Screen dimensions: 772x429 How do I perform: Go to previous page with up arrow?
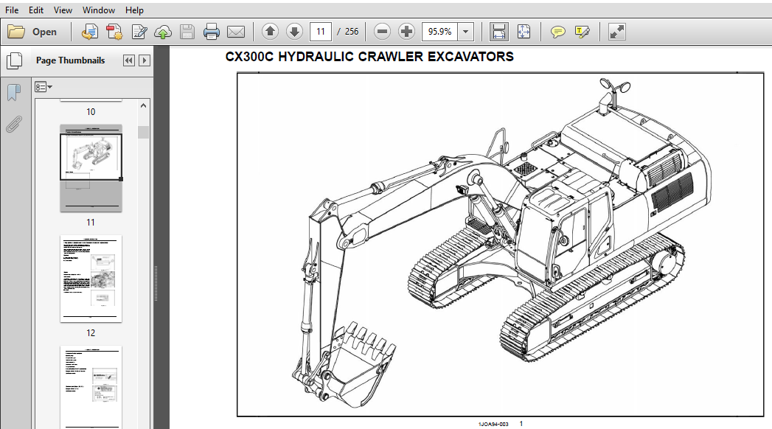tap(270, 32)
